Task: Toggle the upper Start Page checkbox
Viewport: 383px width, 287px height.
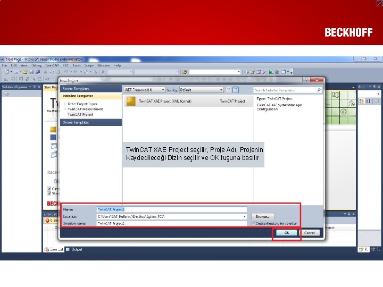Action: point(49,188)
